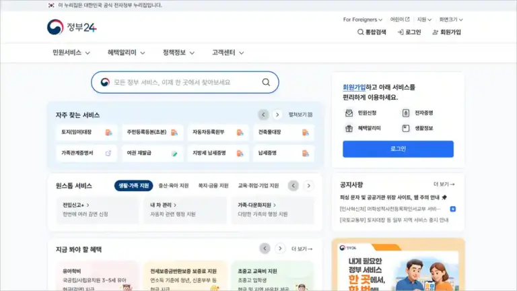This screenshot has height=291, width=517.
Task: Click the 정부24 logo
Action: coord(71,27)
